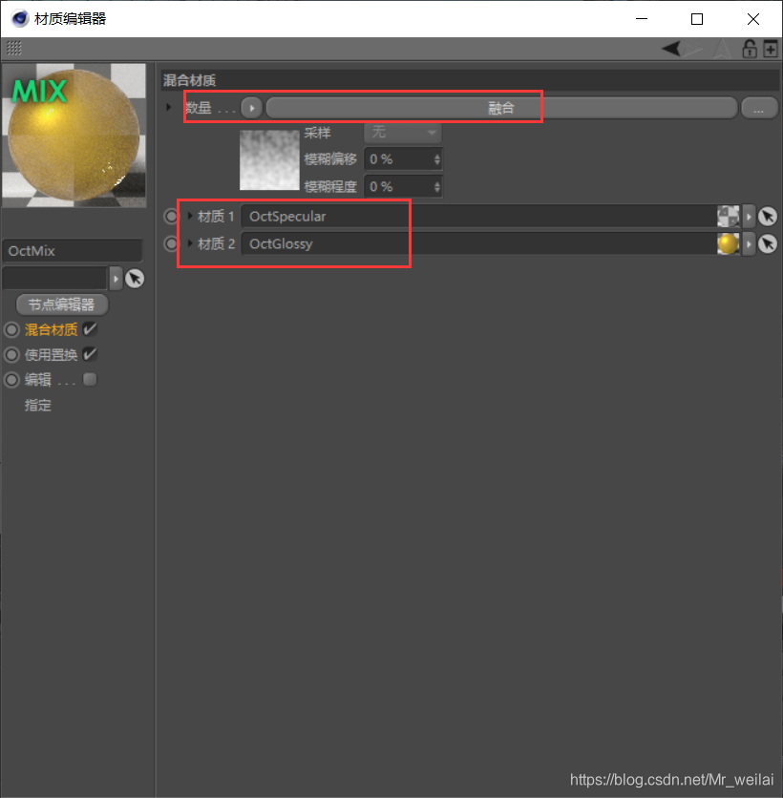The image size is (783, 798).
Task: Maximize the 材质编辑器 window
Action: (x=697, y=19)
